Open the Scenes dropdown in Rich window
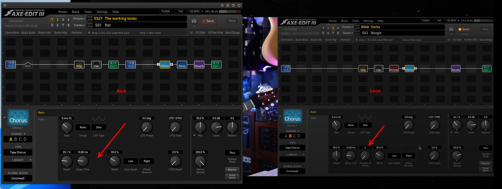This screenshot has height=189, width=502. [x=79, y=25]
